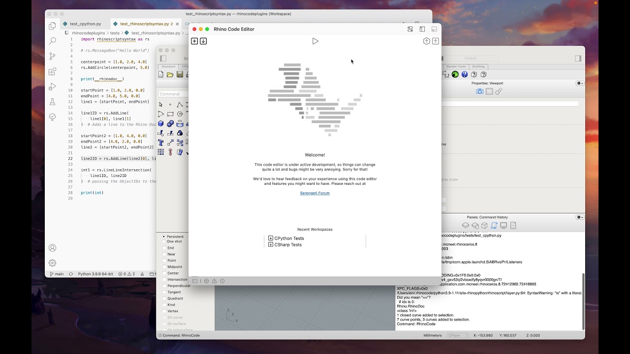Click rhinocodeplugins breadcrumb in VS Code
Screen dimensions: 630x354
89,33
